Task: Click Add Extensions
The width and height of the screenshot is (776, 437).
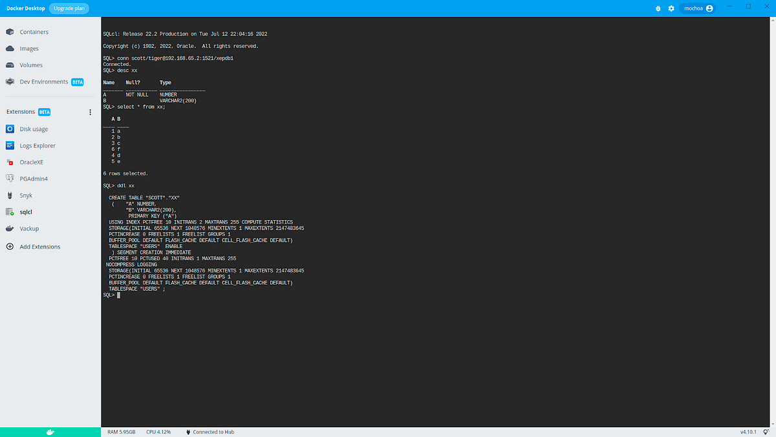Action: tap(39, 247)
